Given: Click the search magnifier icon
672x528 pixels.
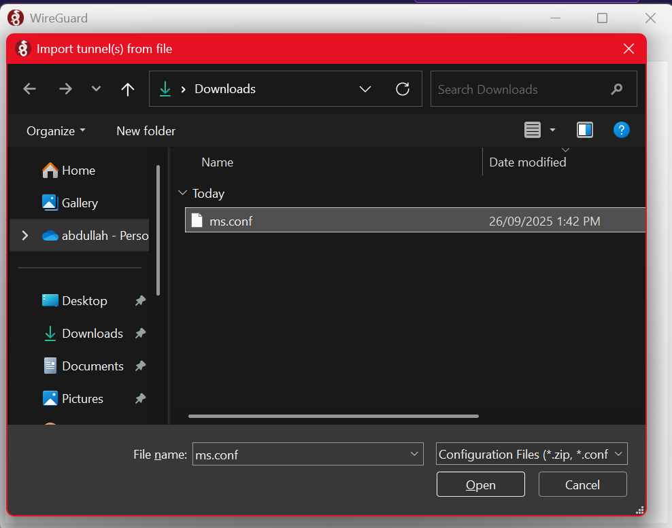Looking at the screenshot, I should [617, 89].
